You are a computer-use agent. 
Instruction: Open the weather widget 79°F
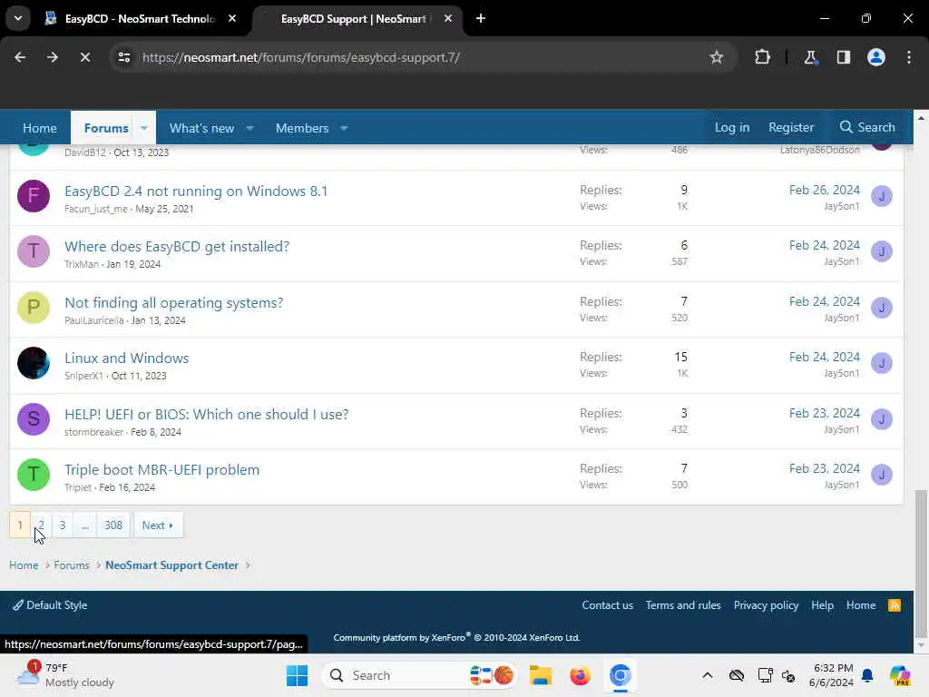click(65, 675)
